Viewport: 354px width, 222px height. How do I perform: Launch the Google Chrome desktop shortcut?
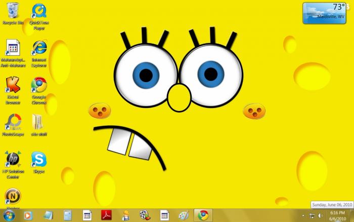39,91
